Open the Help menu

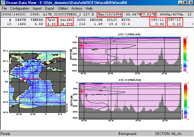coord(89,8)
